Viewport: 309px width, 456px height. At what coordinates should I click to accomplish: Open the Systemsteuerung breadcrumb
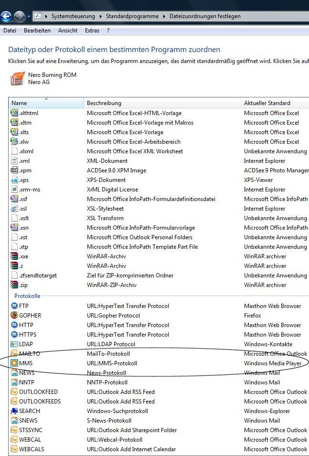(x=73, y=16)
